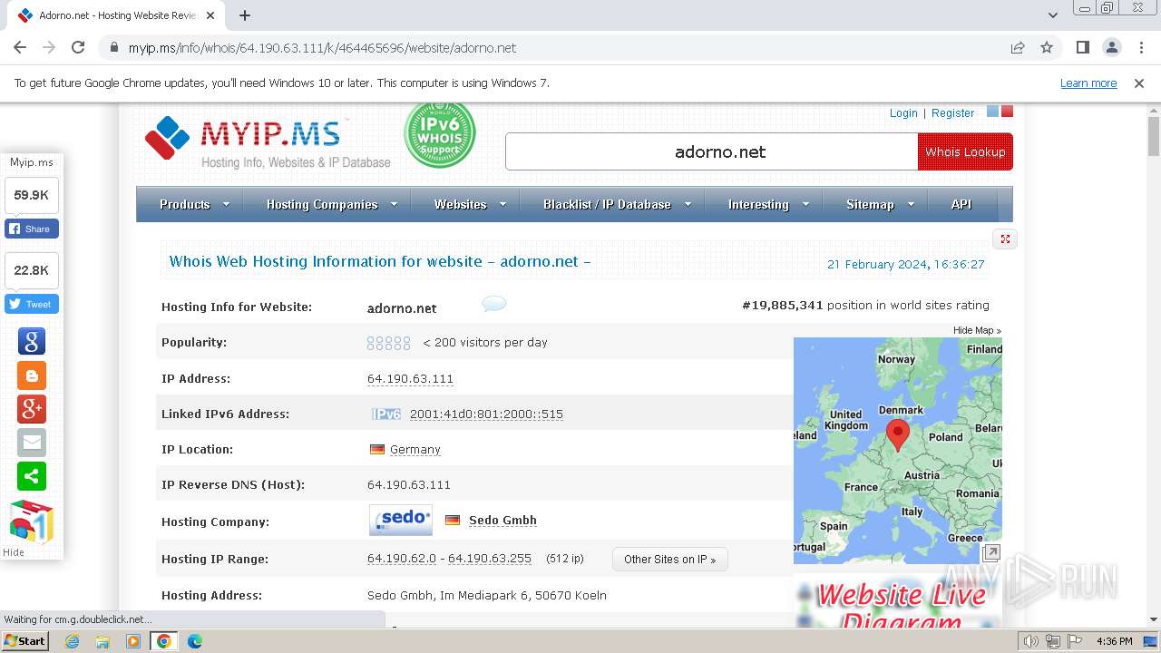1161x653 pixels.
Task: Open Chrome tab search dropdown
Action: [x=1052, y=15]
